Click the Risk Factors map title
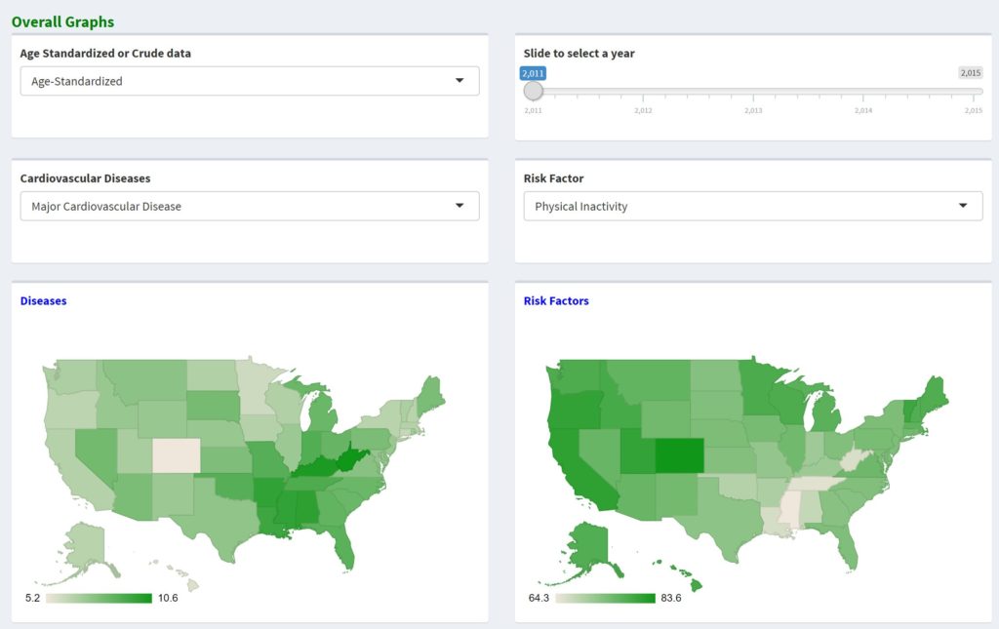This screenshot has width=999, height=629. pyautogui.click(x=556, y=300)
